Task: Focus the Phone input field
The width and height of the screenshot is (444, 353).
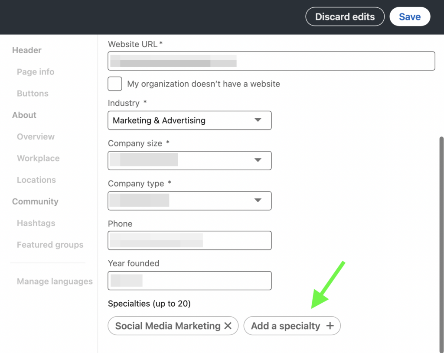Action: click(189, 240)
